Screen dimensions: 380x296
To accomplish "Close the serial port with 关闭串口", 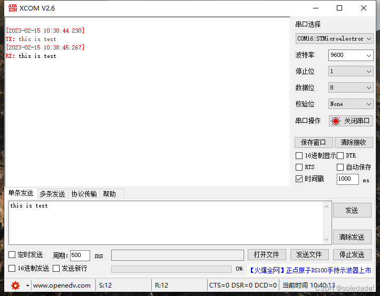I will tap(350, 121).
